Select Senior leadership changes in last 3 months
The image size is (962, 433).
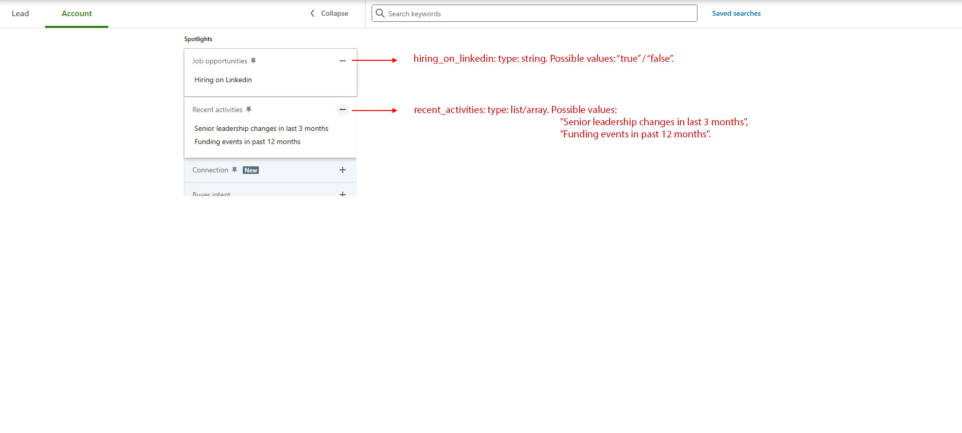click(x=261, y=128)
